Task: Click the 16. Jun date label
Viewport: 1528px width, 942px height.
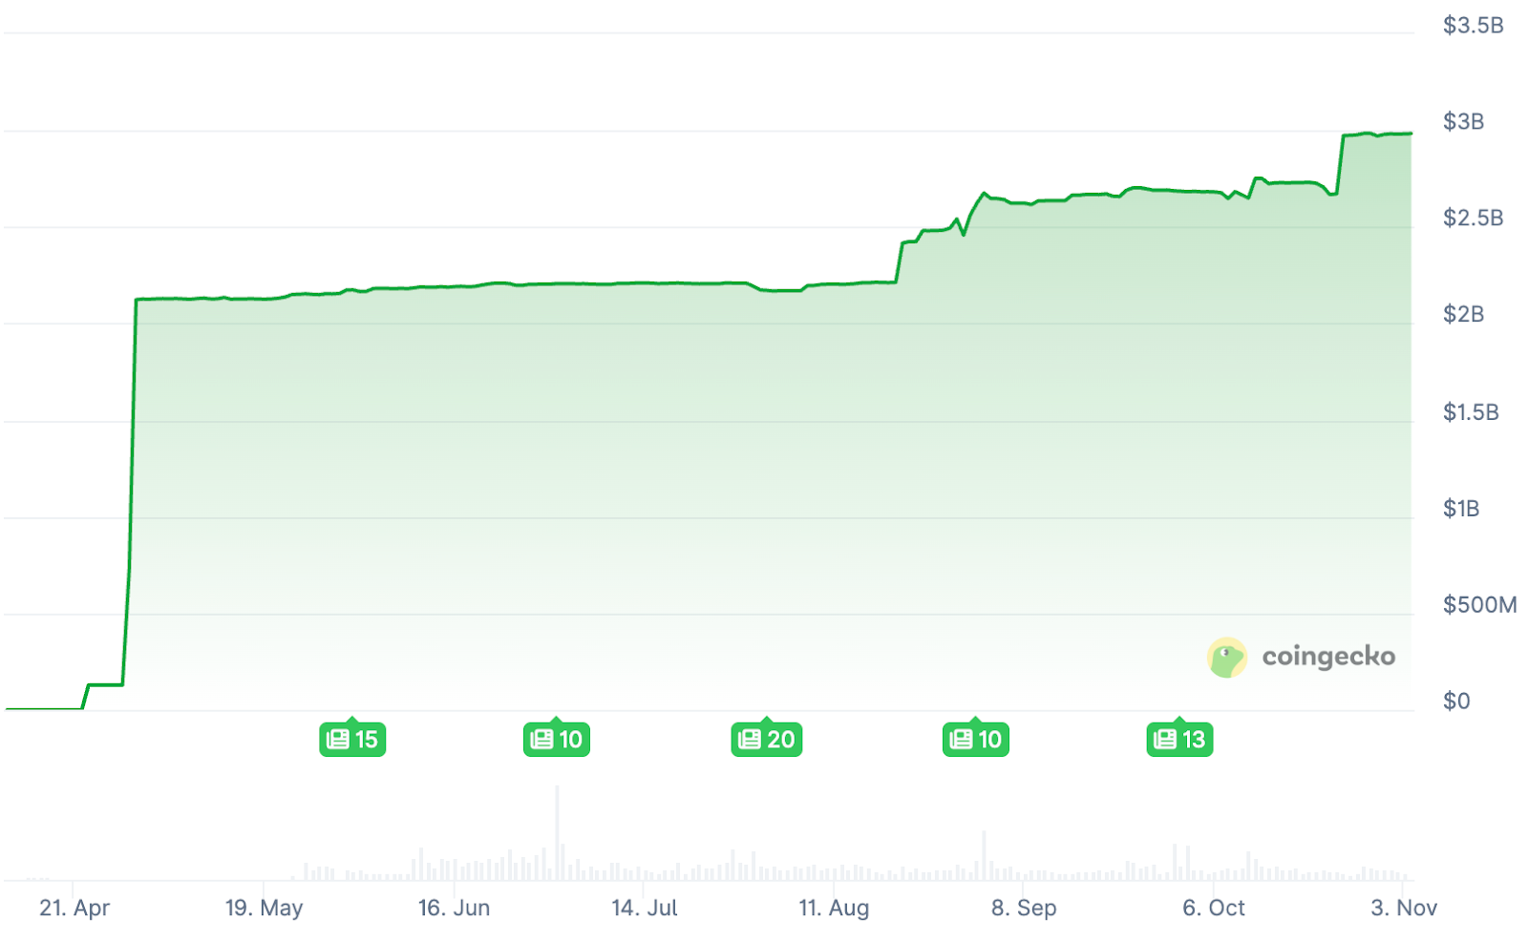Action: point(454,908)
